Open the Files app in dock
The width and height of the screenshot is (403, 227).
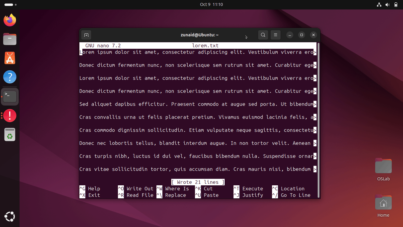click(10, 39)
